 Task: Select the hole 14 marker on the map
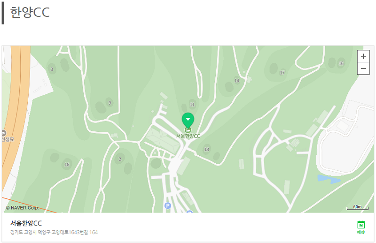point(237,81)
